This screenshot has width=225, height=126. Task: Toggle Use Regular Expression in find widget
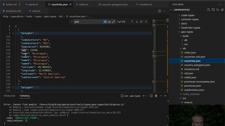point(114,22)
